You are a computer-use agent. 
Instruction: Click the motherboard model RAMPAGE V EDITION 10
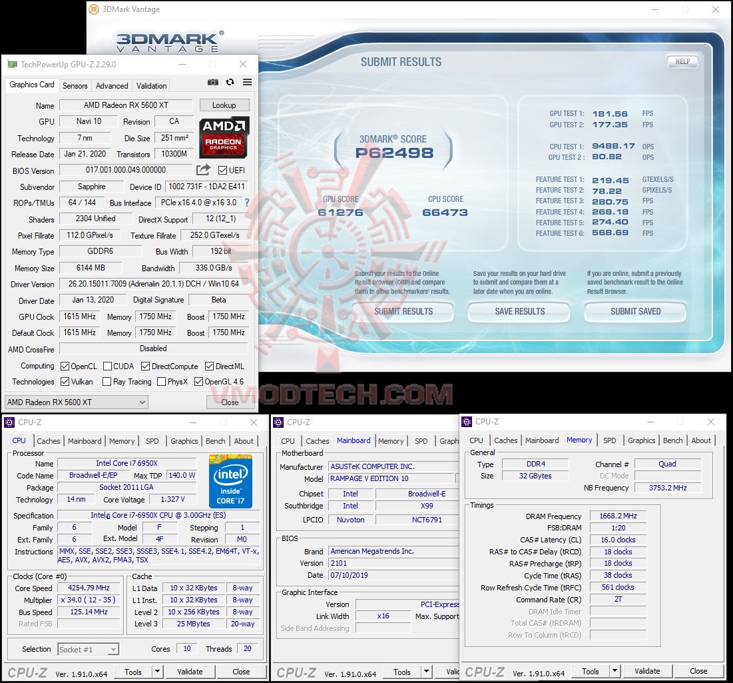[392, 478]
